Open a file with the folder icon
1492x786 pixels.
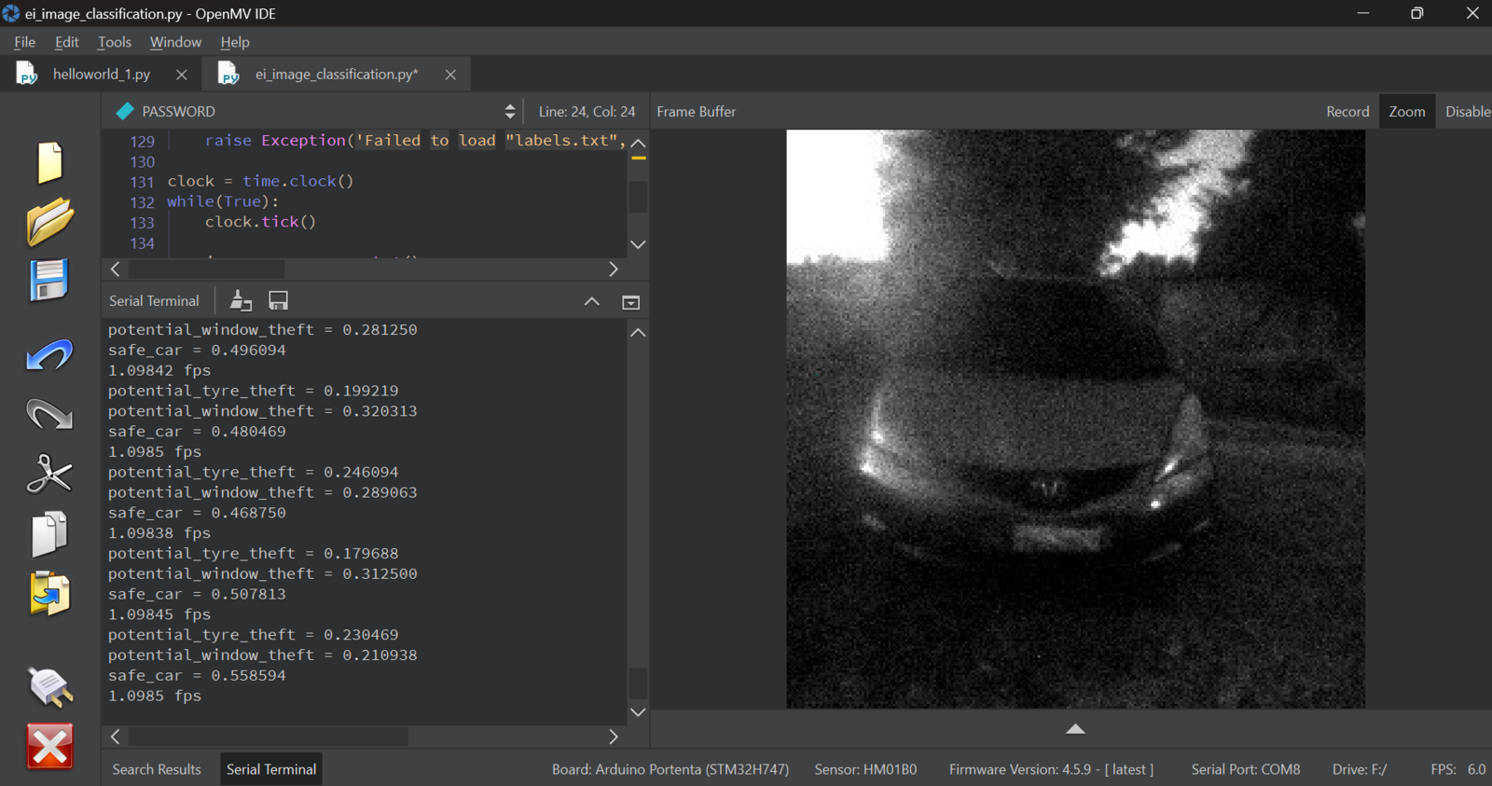[x=49, y=222]
